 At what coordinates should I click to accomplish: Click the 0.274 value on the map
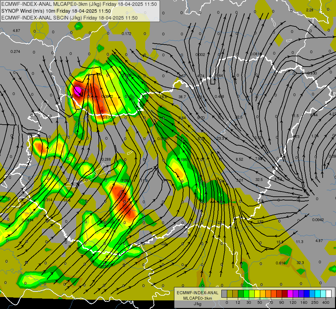click(x=15, y=51)
